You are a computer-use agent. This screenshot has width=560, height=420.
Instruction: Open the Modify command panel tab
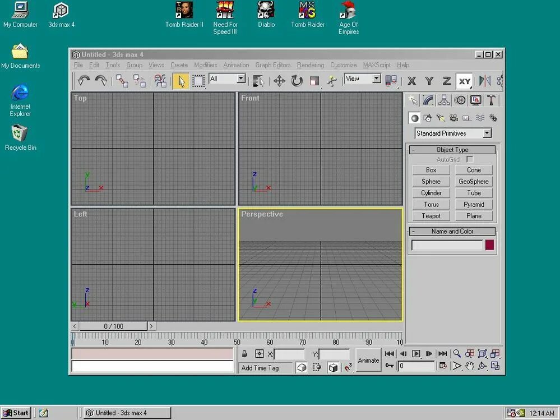click(x=428, y=100)
